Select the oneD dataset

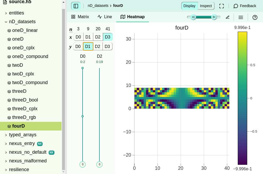click(31, 39)
